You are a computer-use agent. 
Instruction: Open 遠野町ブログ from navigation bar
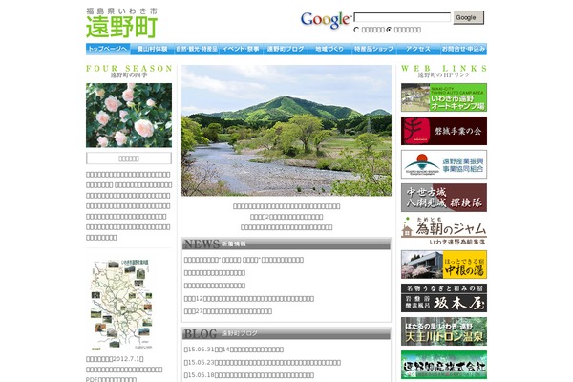pos(286,49)
